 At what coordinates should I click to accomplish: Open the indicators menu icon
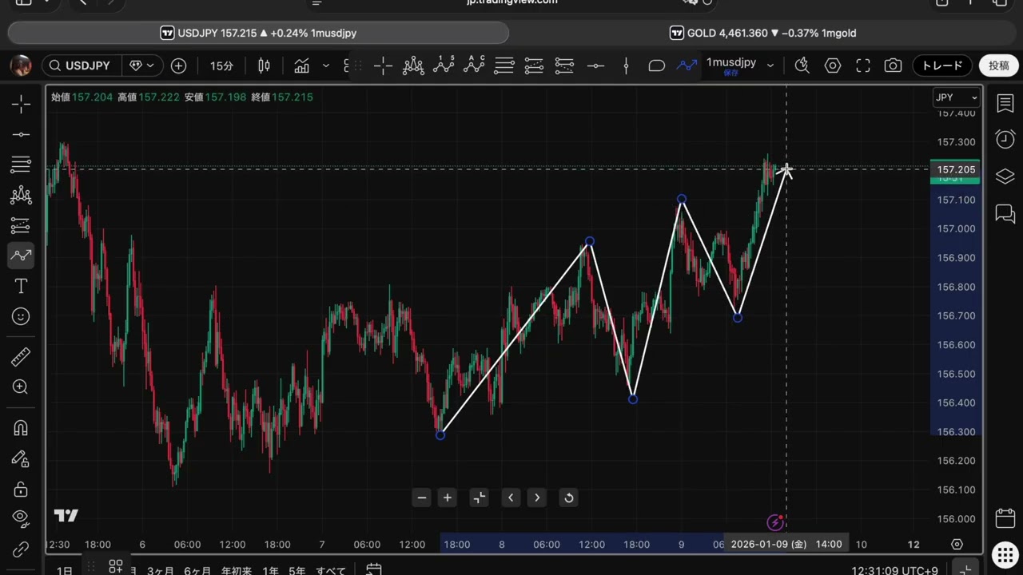click(x=301, y=65)
